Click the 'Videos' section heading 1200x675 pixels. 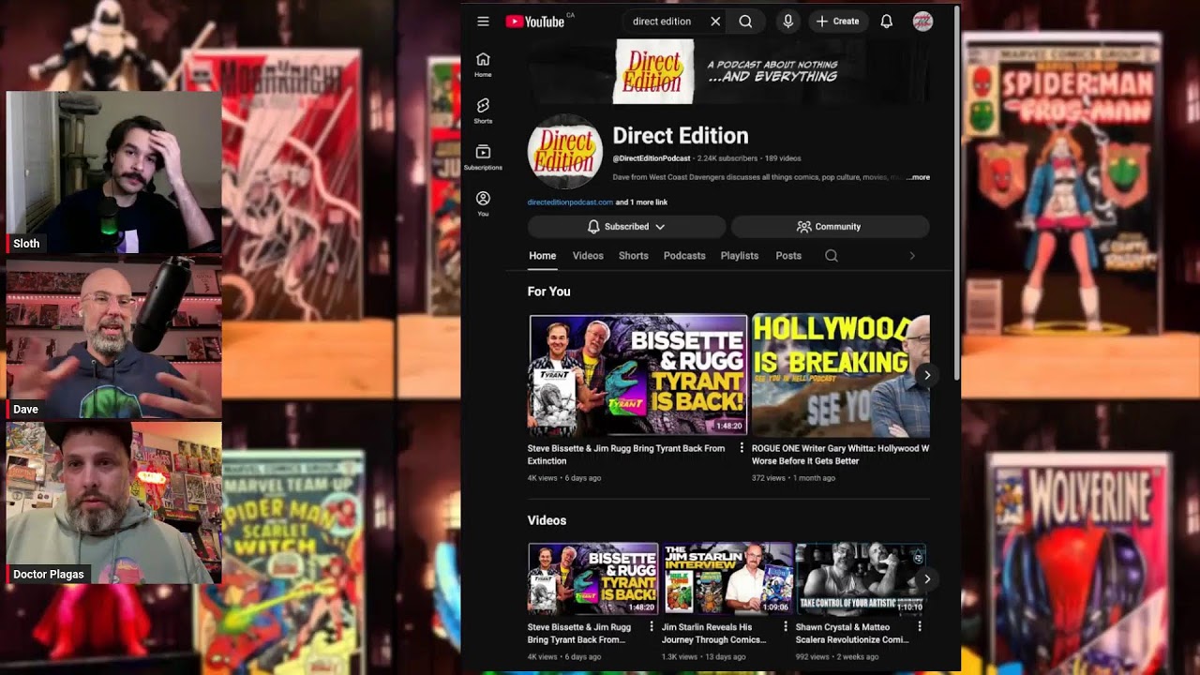click(547, 520)
